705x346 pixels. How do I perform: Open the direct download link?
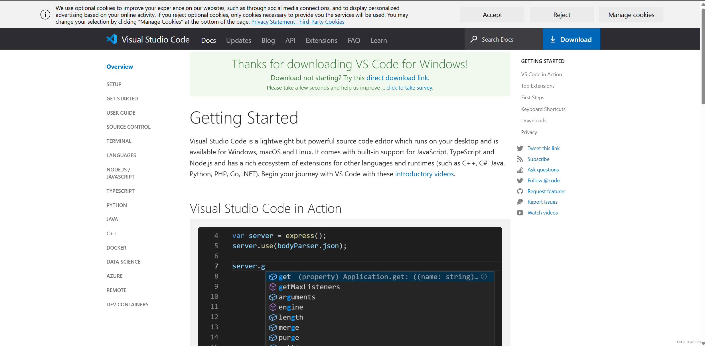[397, 78]
